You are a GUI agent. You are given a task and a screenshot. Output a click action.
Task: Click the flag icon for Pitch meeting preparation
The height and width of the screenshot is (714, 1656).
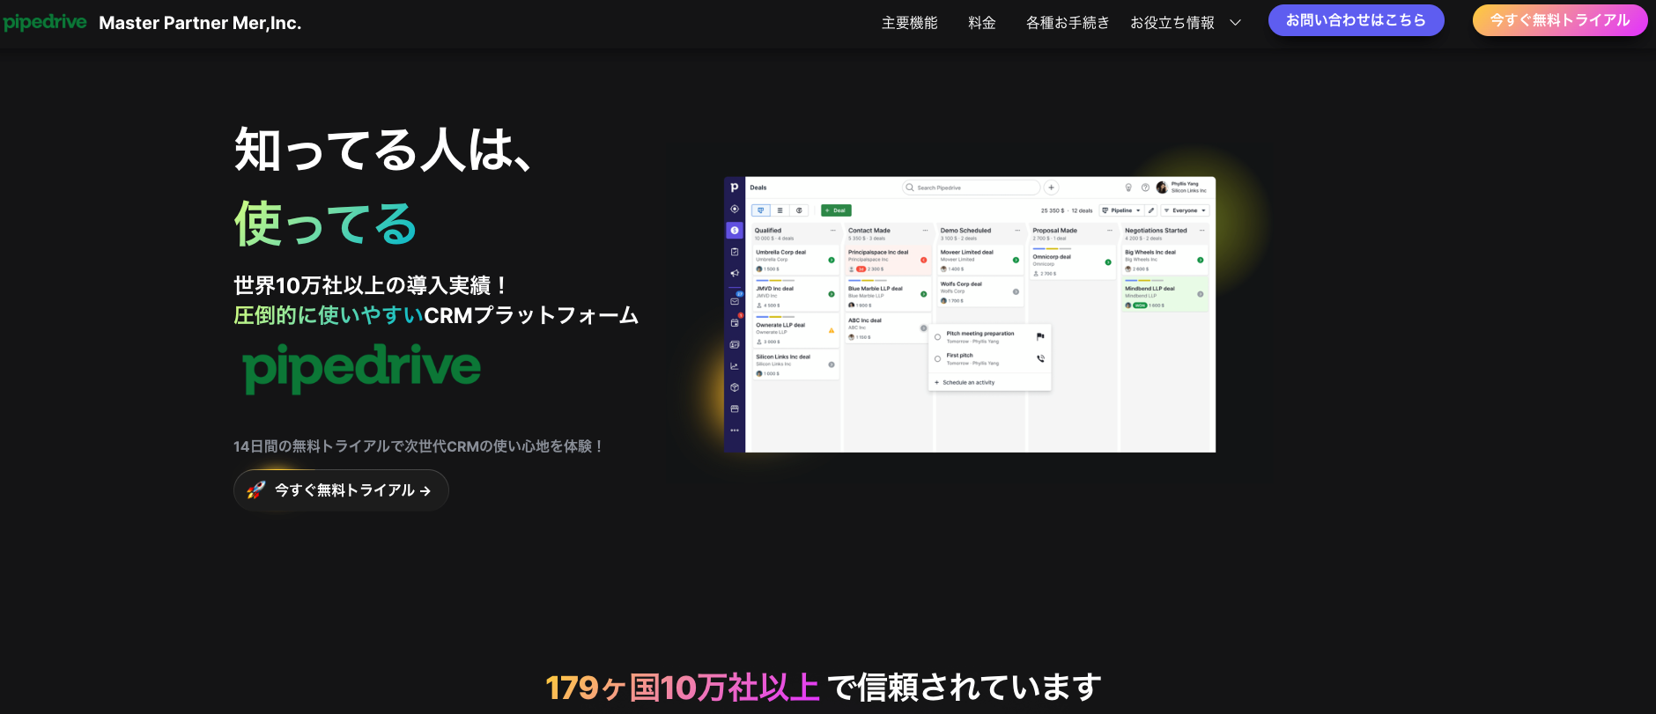[x=1040, y=336]
